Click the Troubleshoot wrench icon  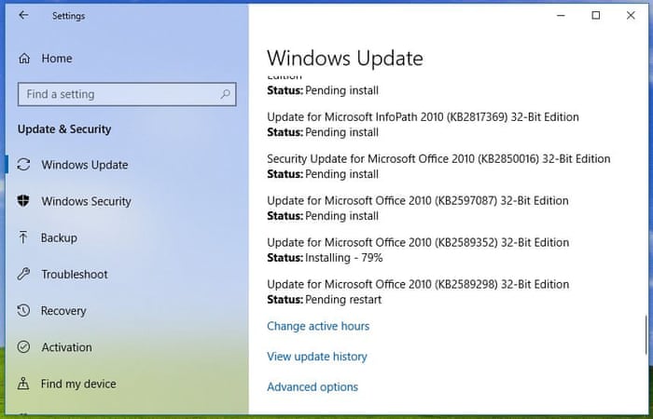tap(24, 274)
